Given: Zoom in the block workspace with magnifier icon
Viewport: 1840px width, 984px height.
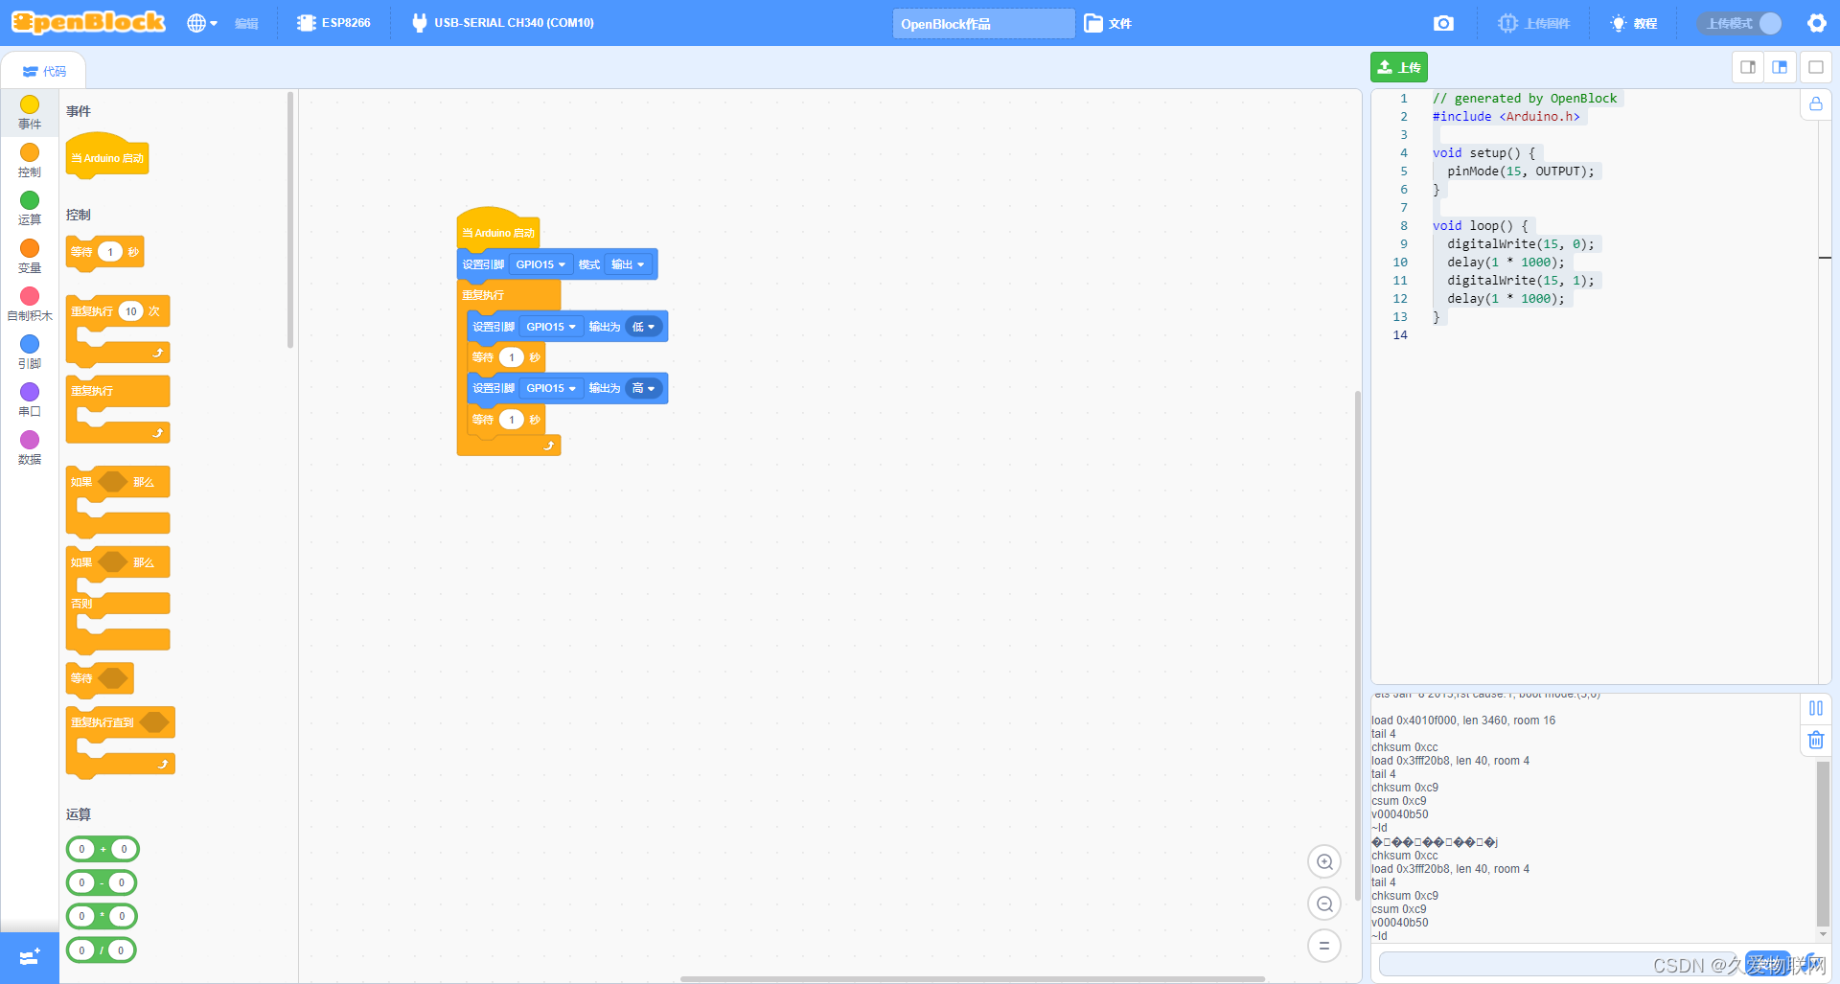Looking at the screenshot, I should (x=1323, y=861).
